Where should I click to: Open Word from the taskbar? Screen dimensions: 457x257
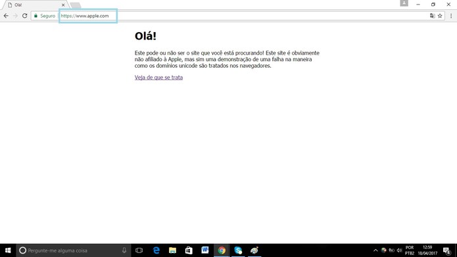coord(205,250)
